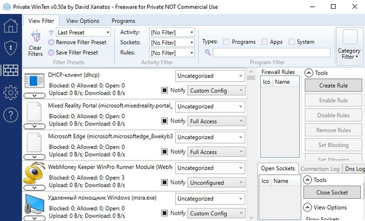Expand the DHCP client entry details
This screenshot has height=221, width=365.
click(x=35, y=96)
